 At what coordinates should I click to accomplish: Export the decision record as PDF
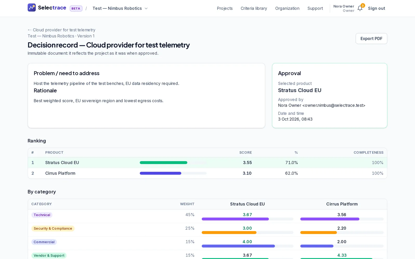coord(371,39)
